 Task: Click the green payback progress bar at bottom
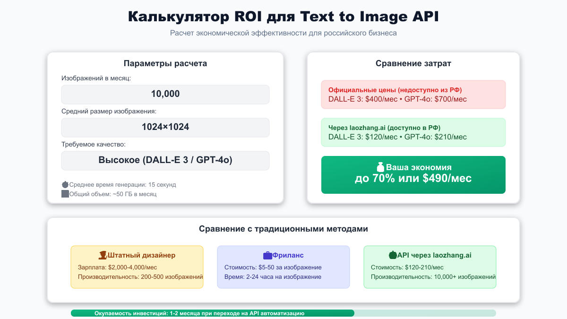coord(213,312)
